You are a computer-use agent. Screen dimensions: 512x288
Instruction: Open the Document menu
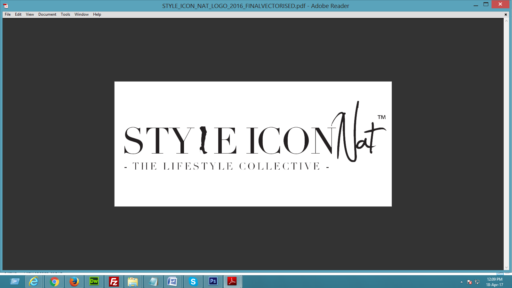pos(47,14)
